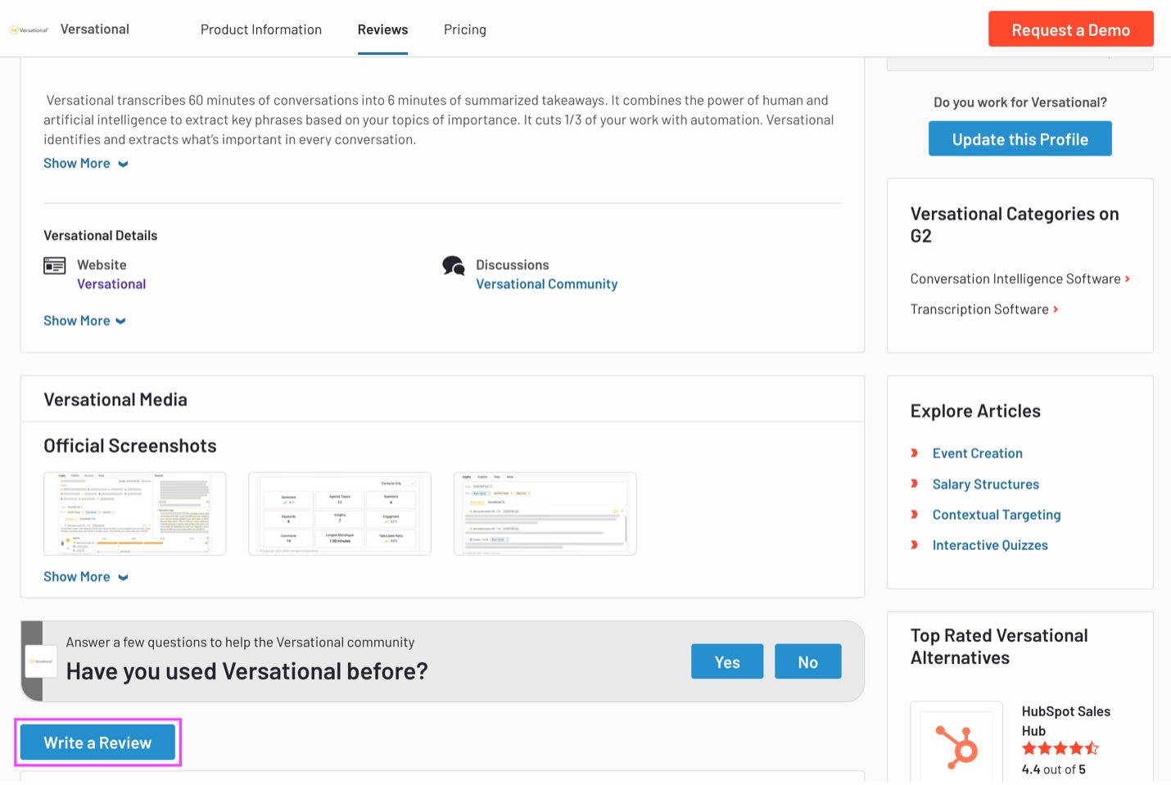Click Request a Demo button

[x=1071, y=29]
